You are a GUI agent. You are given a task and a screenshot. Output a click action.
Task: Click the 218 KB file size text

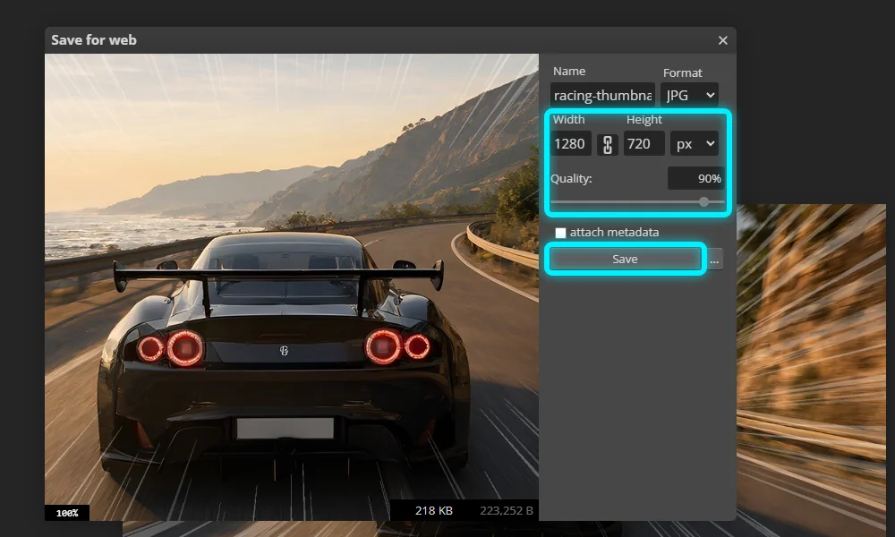[434, 511]
